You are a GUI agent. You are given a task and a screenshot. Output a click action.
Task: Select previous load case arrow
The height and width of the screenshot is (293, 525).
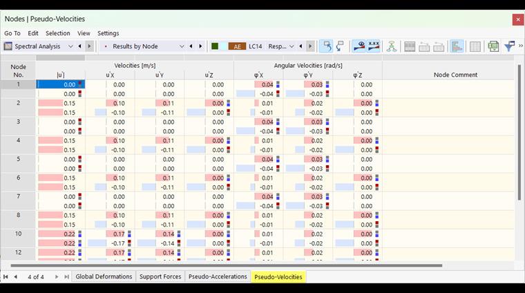300,46
